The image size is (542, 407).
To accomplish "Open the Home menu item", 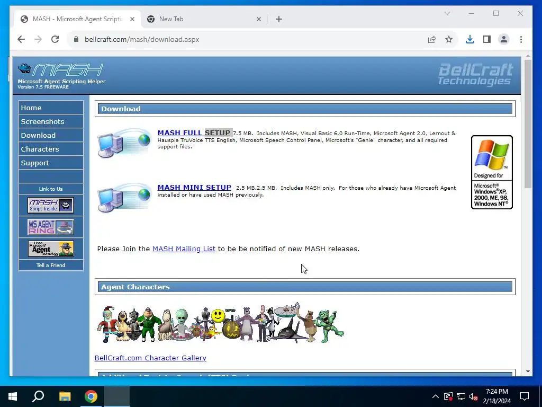I will [51, 108].
